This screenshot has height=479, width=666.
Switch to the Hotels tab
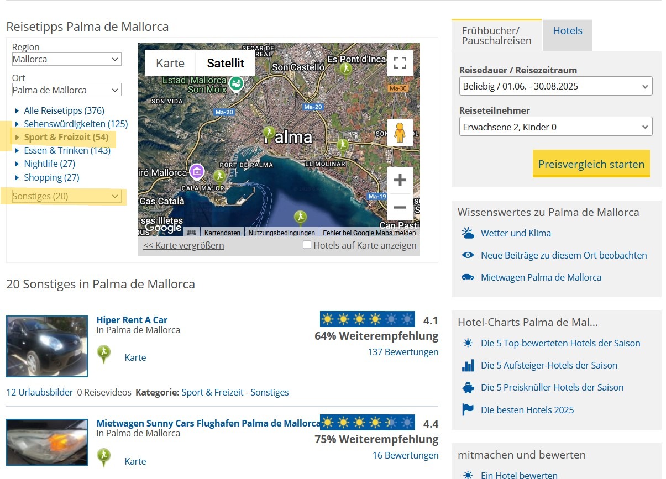point(567,31)
